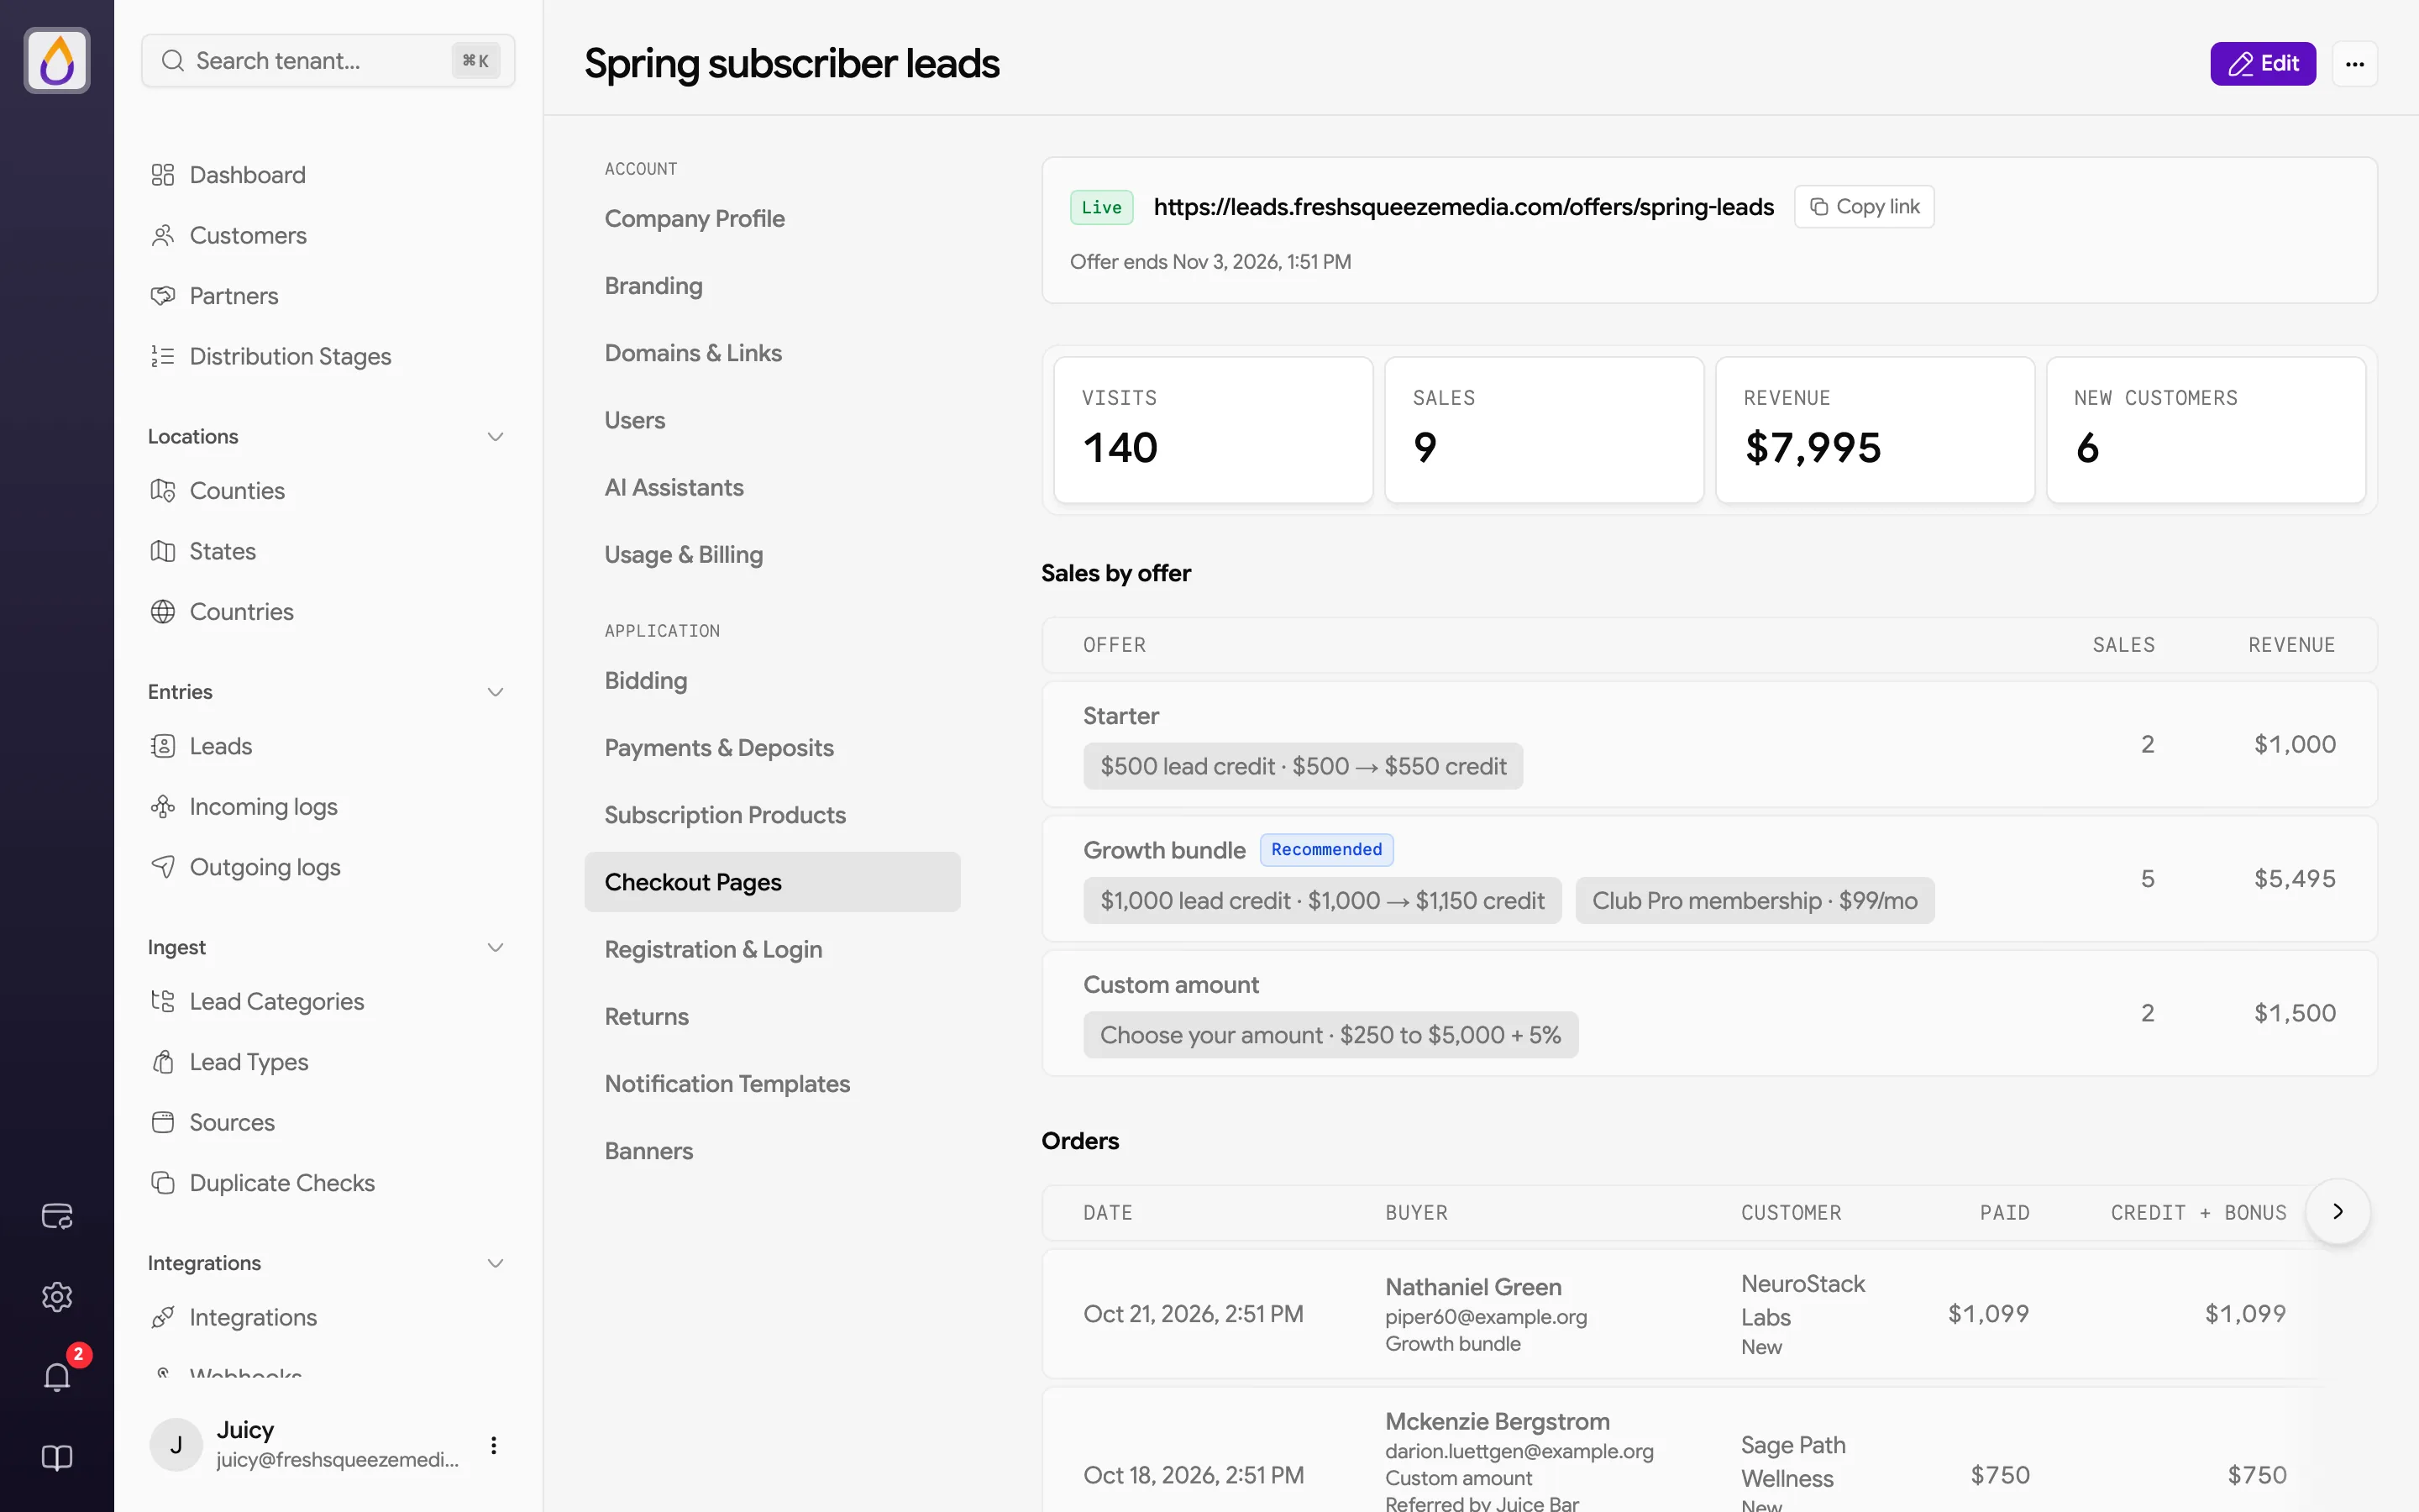Click the Custom amount offer row
The height and width of the screenshot is (1512, 2419).
pyautogui.click(x=1709, y=1013)
